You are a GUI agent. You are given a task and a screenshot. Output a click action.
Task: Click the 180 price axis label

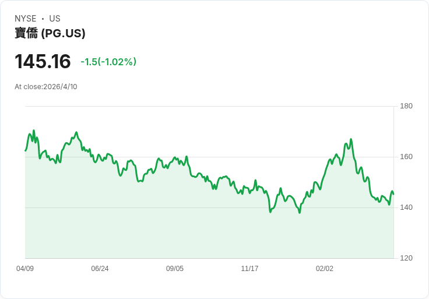(x=406, y=106)
